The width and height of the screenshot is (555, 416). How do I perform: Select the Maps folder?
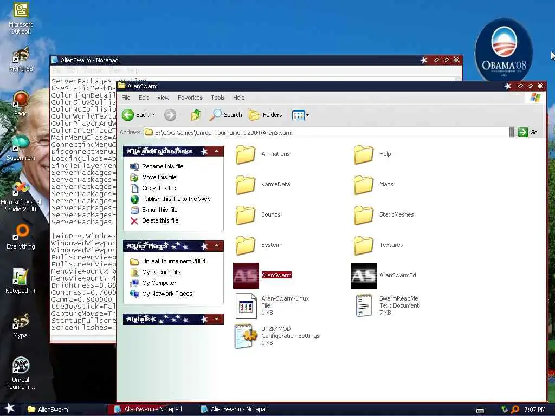click(373, 184)
